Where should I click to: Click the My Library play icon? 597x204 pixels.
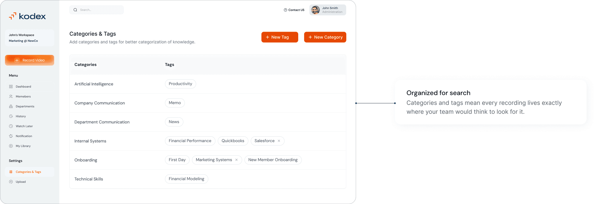click(x=11, y=146)
